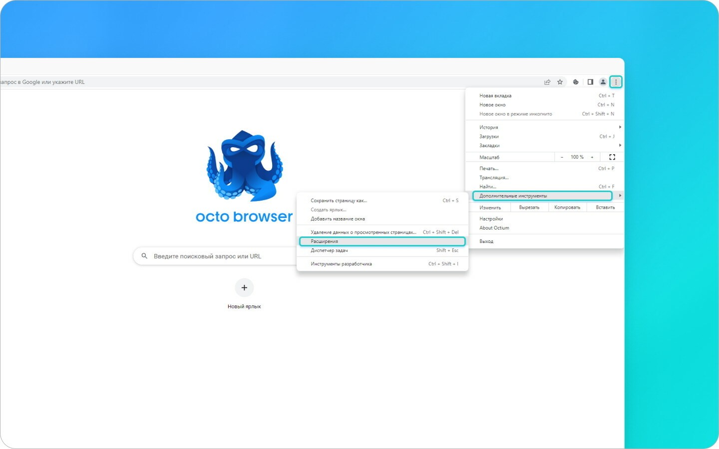Image resolution: width=719 pixels, height=449 pixels.
Task: Open the profile avatar icon
Action: point(603,82)
